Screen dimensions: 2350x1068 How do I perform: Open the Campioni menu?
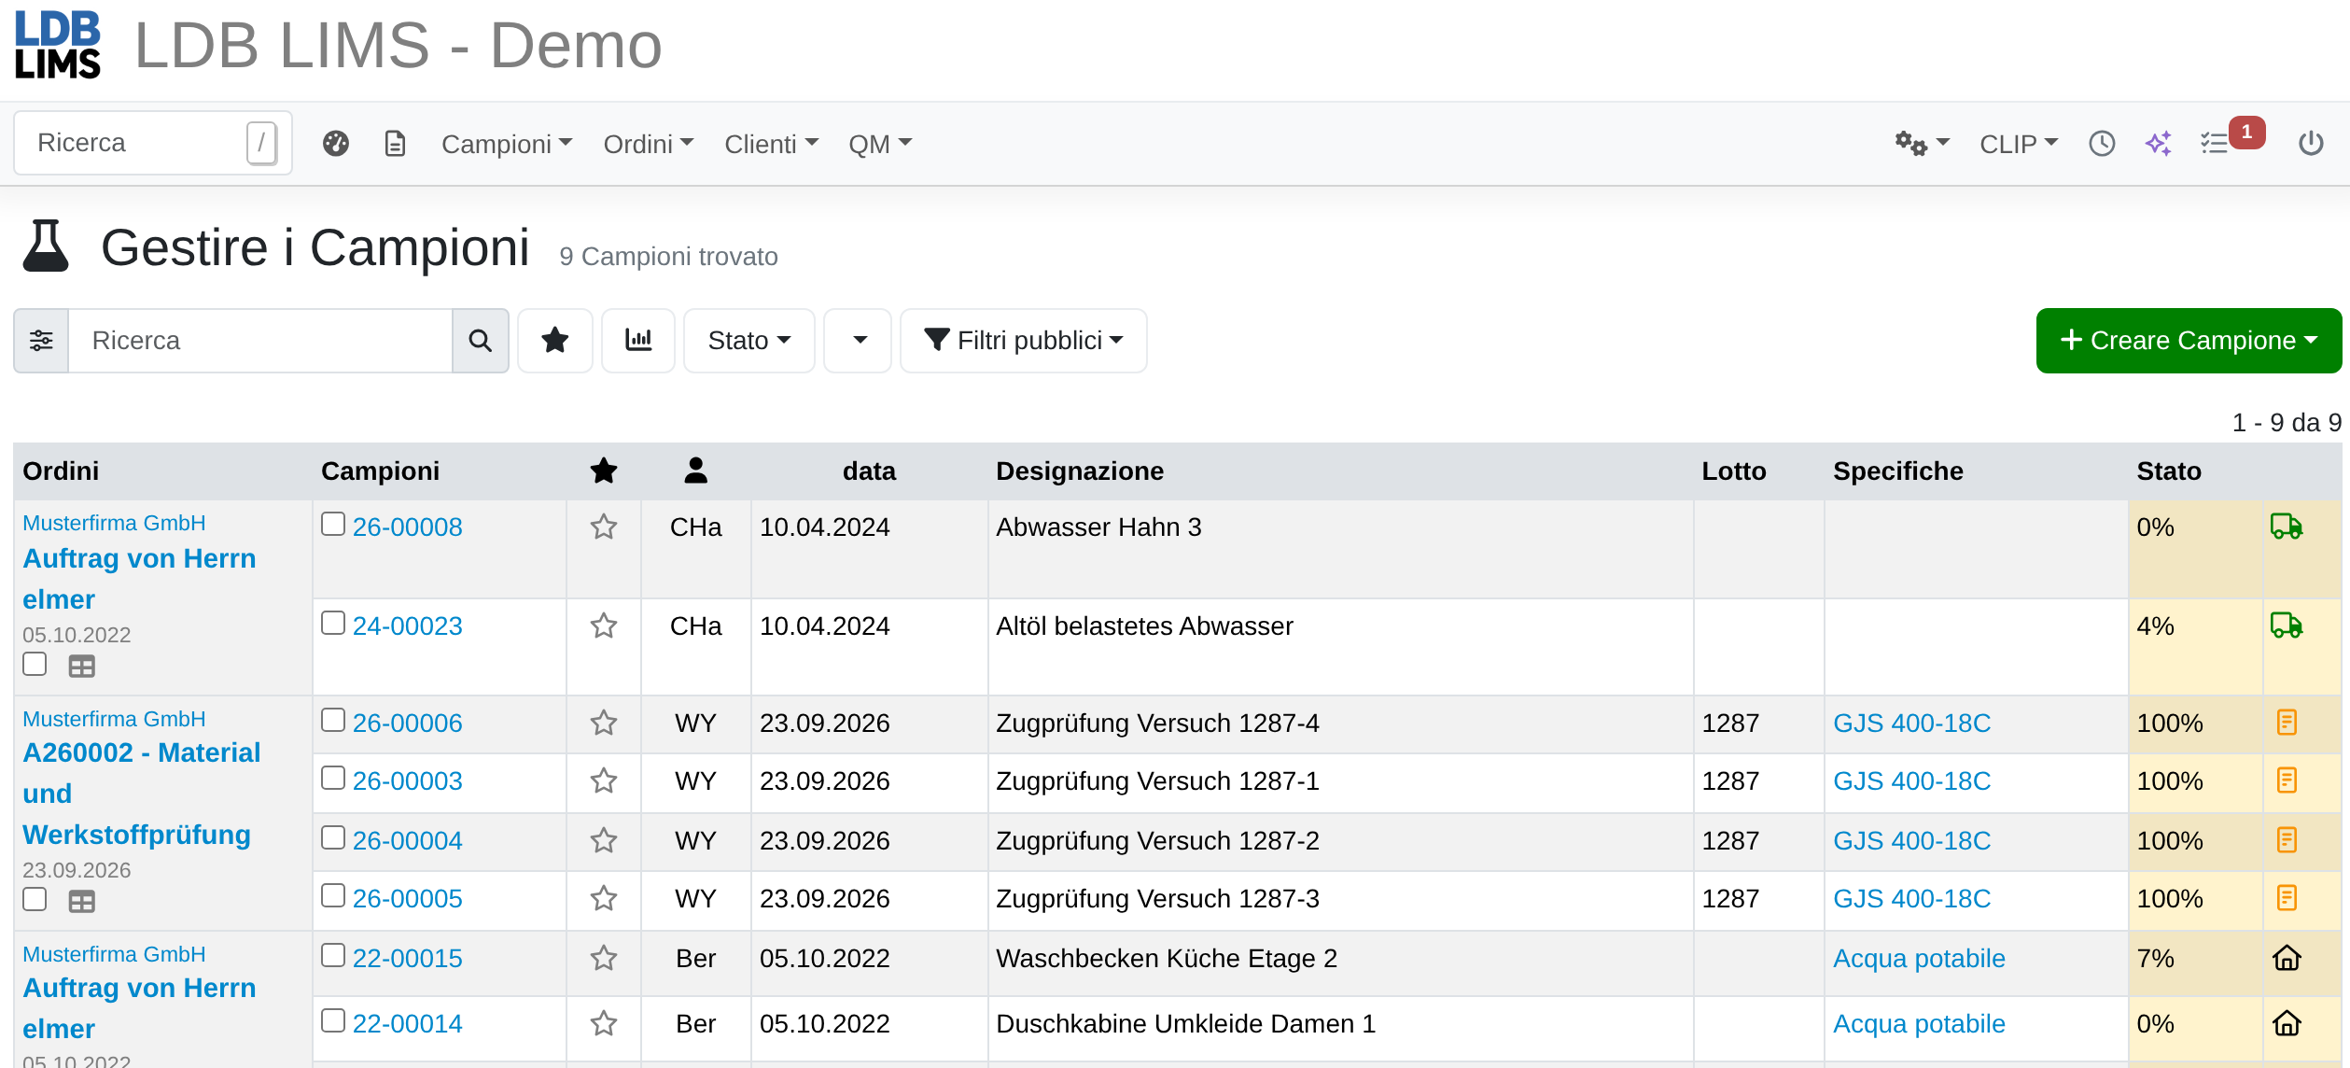click(x=507, y=144)
